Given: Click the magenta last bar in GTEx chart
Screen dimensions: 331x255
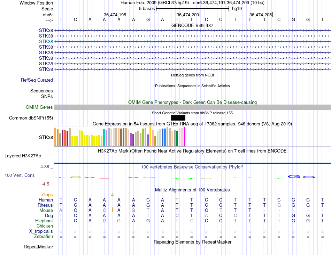Looking at the screenshot, I should (x=185, y=137).
